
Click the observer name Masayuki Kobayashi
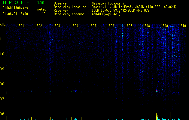click(108, 3)
